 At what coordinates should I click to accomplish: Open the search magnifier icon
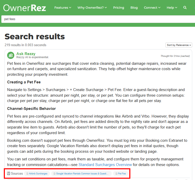[185, 8]
